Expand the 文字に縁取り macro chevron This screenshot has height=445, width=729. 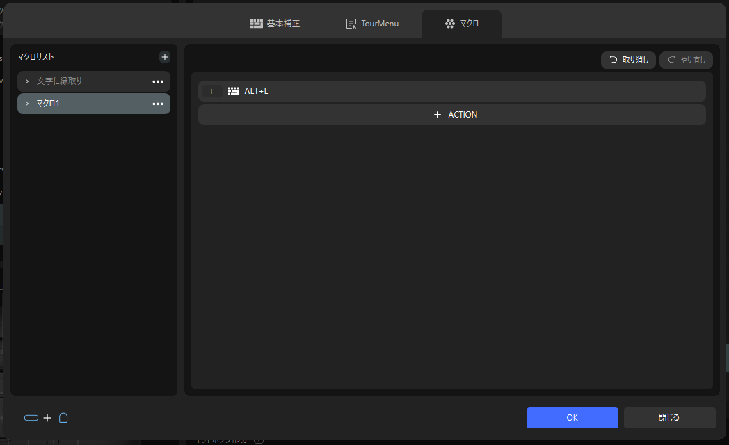coord(27,81)
